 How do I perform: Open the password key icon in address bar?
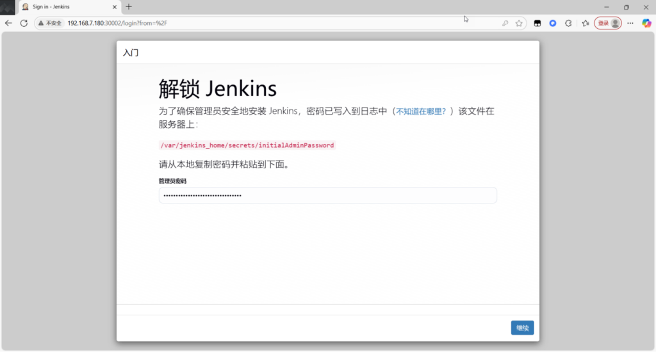tap(505, 23)
